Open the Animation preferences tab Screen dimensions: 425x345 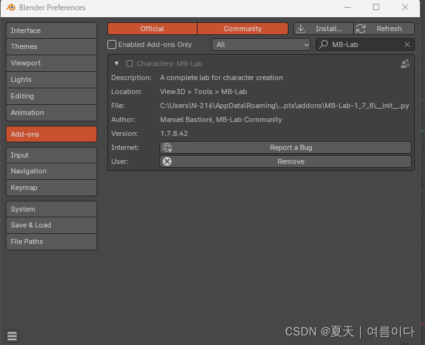51,112
